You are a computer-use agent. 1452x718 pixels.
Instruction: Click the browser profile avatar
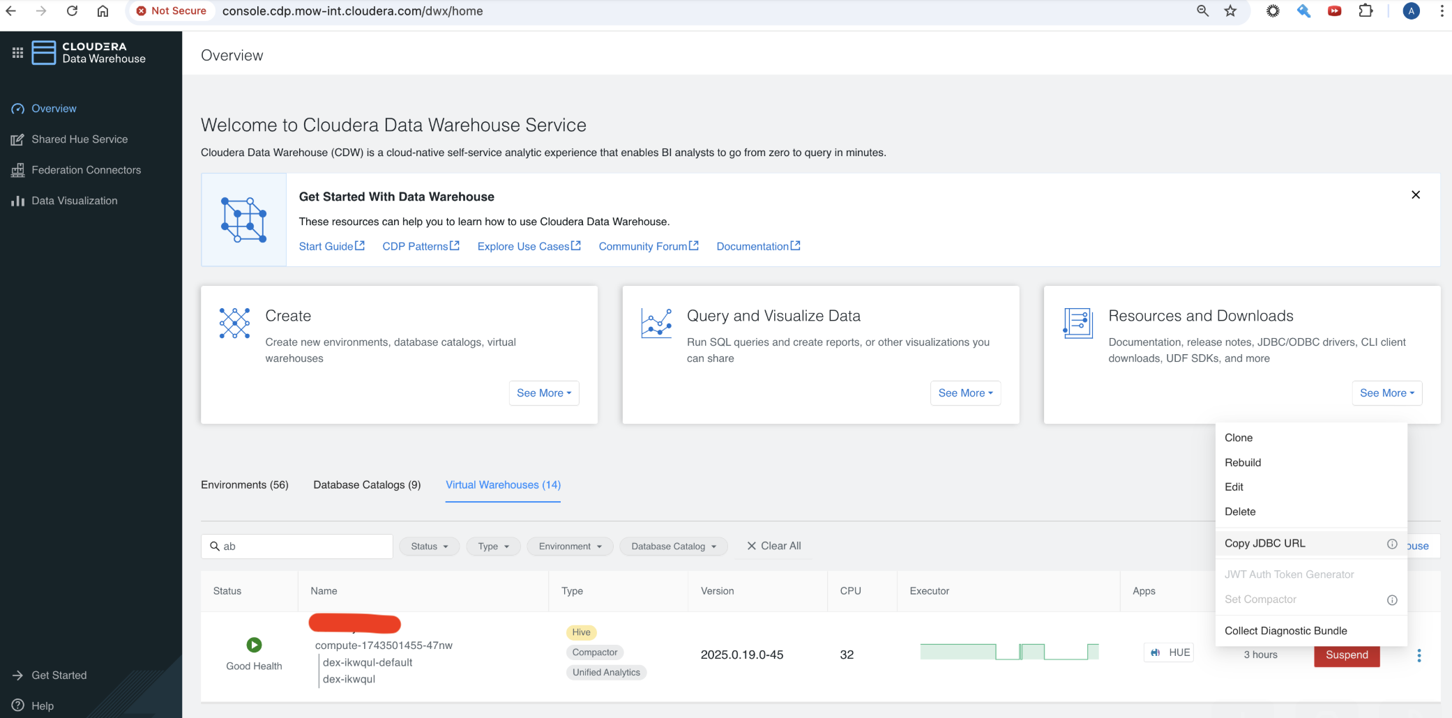click(x=1411, y=11)
